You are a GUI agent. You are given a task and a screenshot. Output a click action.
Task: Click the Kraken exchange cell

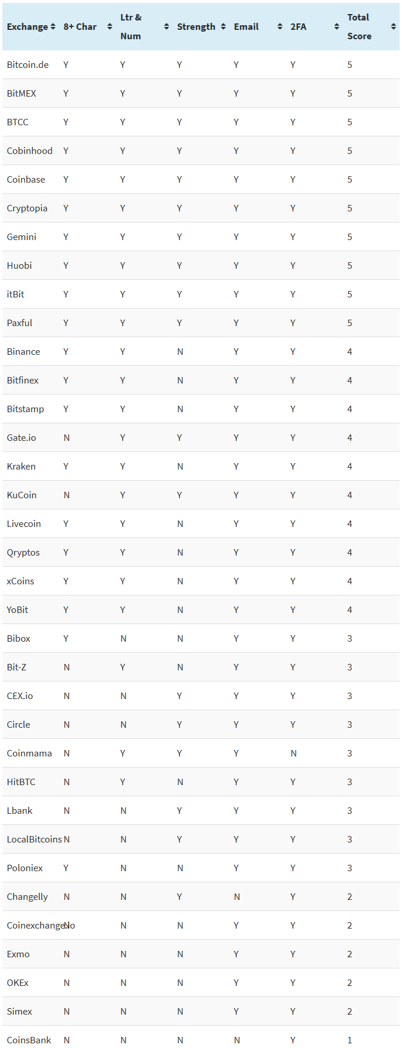point(21,467)
